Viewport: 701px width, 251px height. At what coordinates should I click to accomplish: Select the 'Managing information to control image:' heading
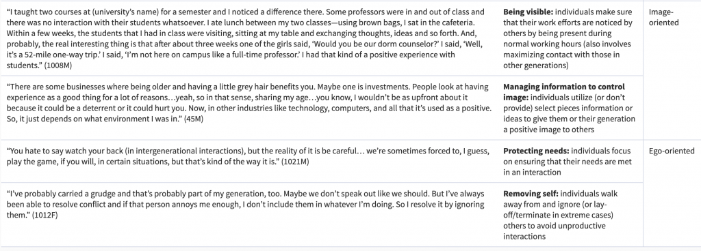point(564,92)
